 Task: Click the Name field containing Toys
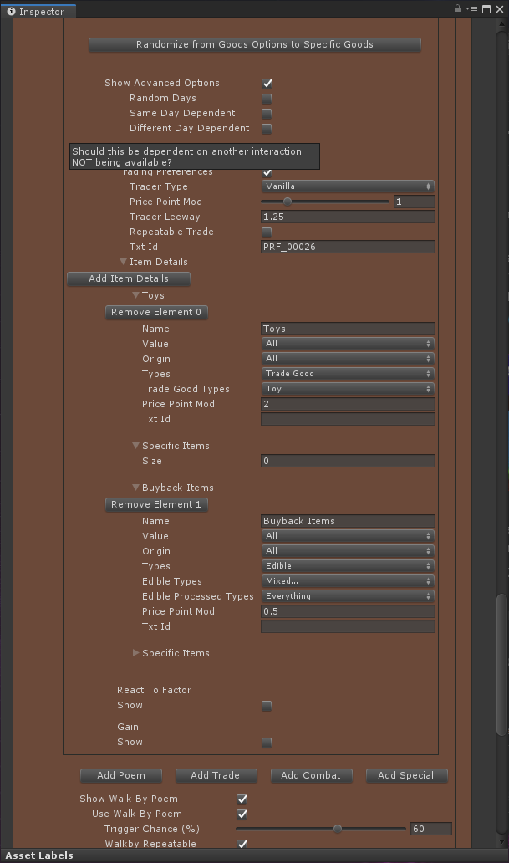[x=348, y=329]
